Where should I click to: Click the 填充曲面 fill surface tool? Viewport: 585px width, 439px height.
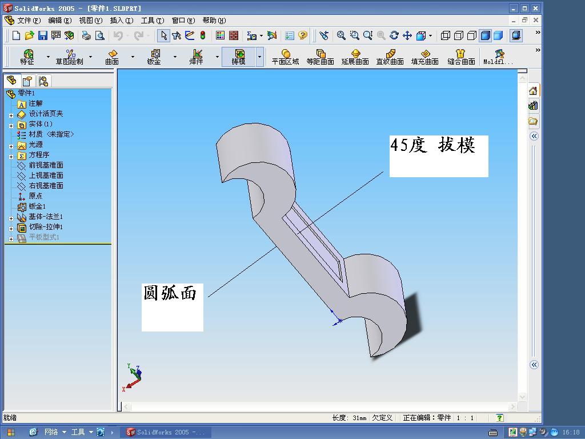tap(424, 57)
